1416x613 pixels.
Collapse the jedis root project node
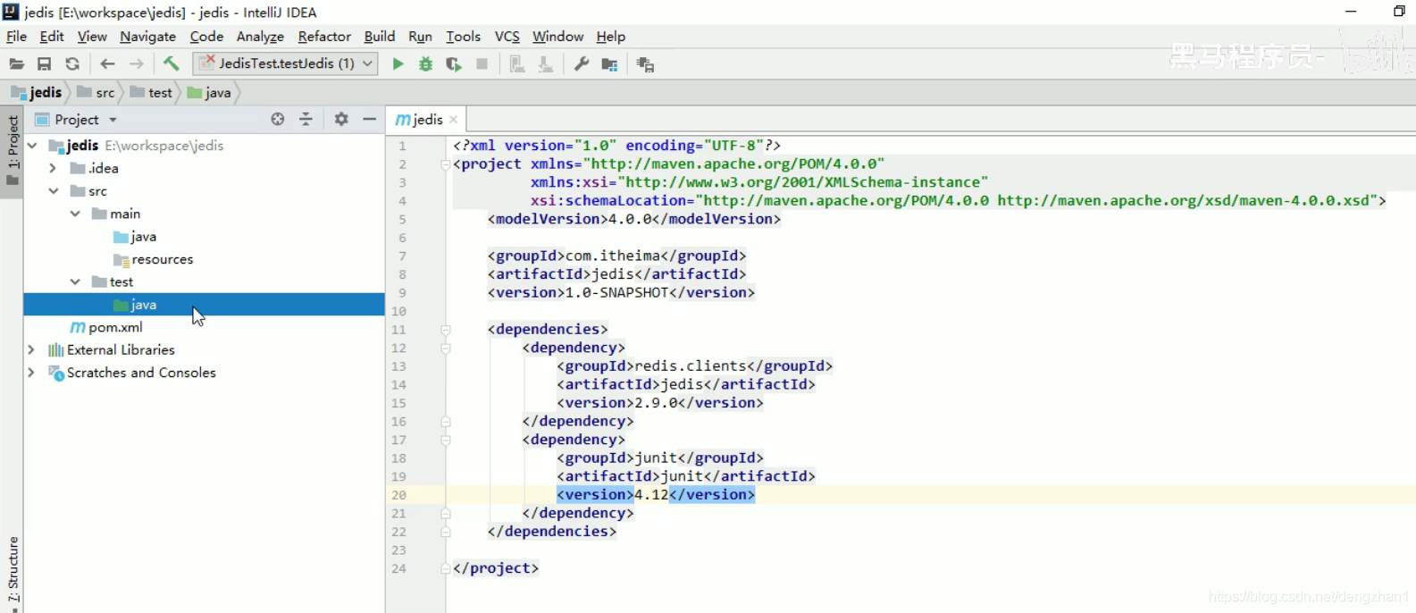point(32,145)
